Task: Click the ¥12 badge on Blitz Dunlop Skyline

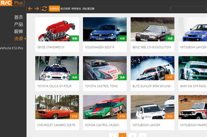Action: pos(170,77)
